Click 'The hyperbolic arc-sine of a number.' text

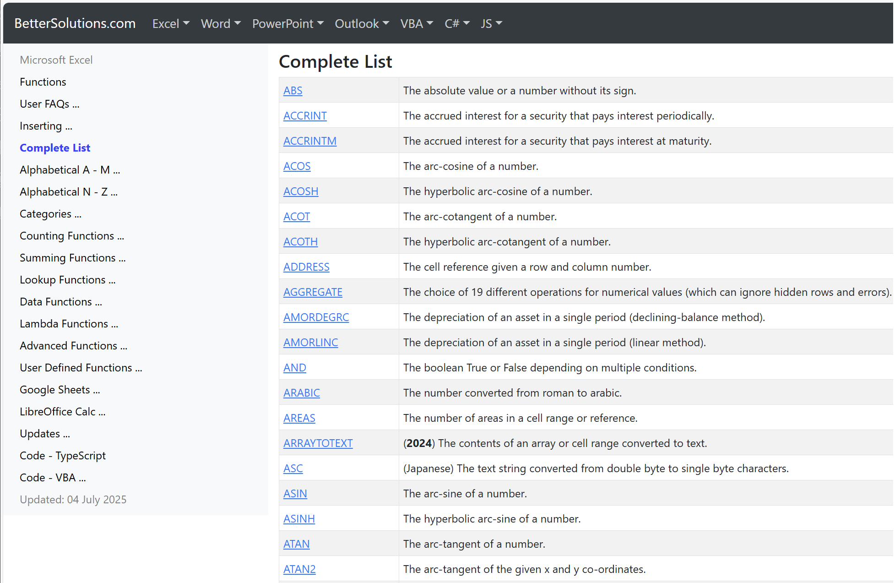tap(492, 519)
